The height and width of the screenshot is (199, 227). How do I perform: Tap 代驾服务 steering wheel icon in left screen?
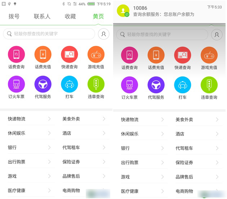(x=43, y=84)
